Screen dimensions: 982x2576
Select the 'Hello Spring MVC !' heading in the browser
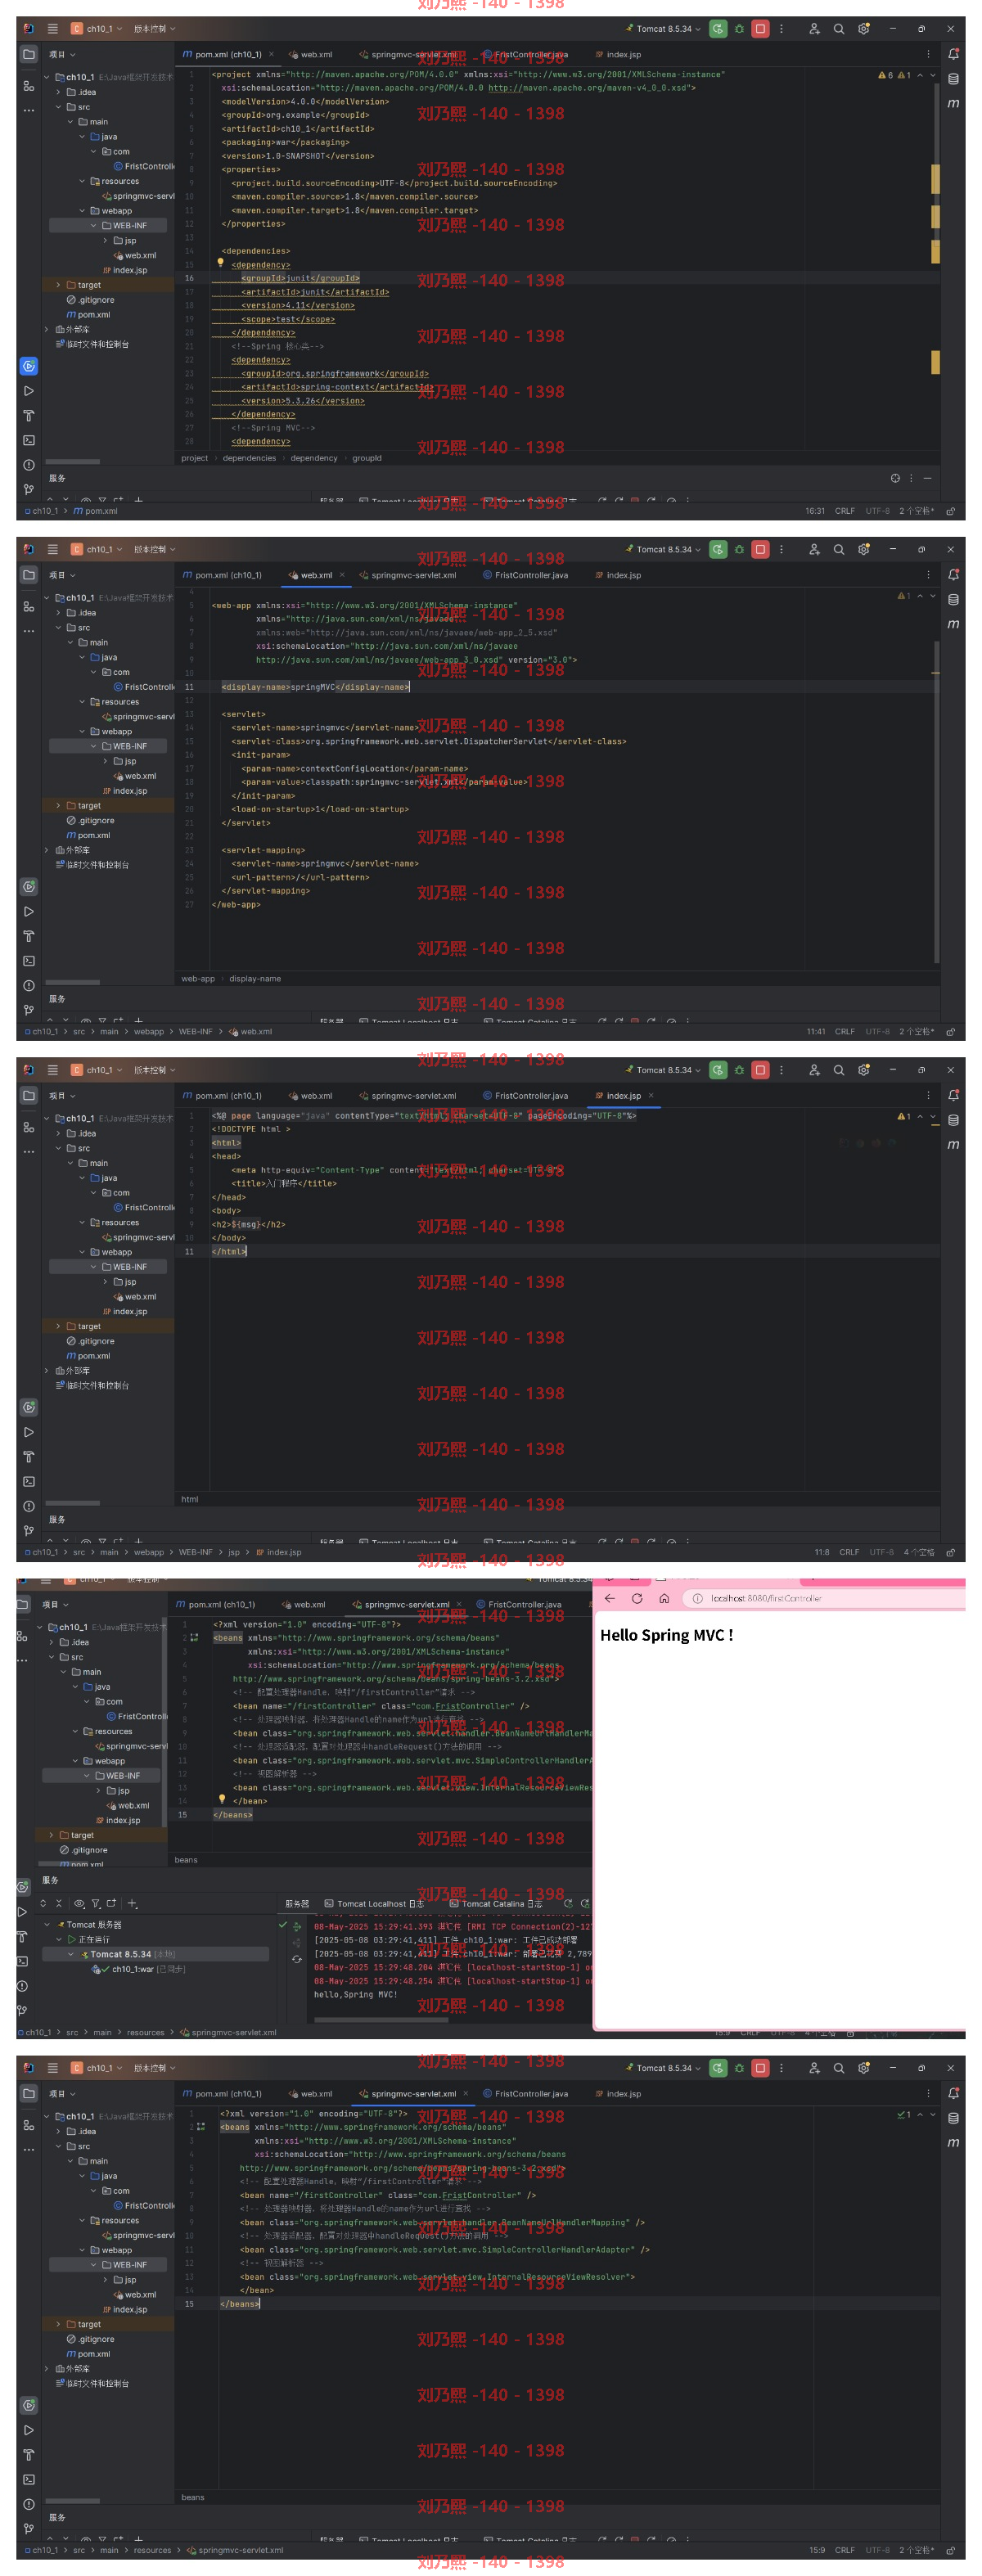(x=666, y=1635)
